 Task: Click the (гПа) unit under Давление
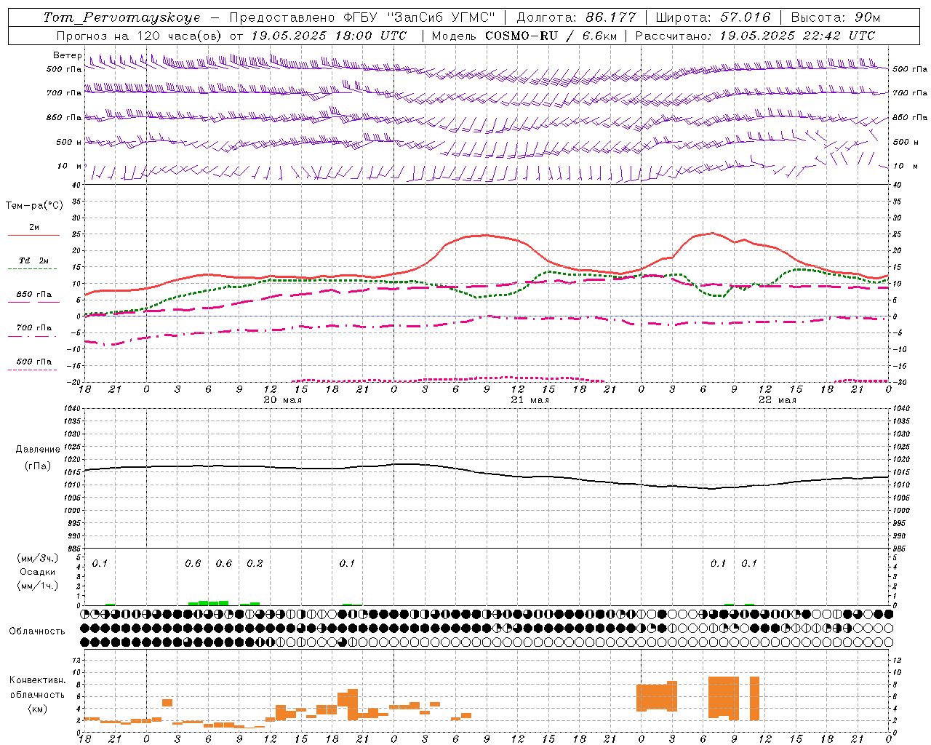[38, 466]
